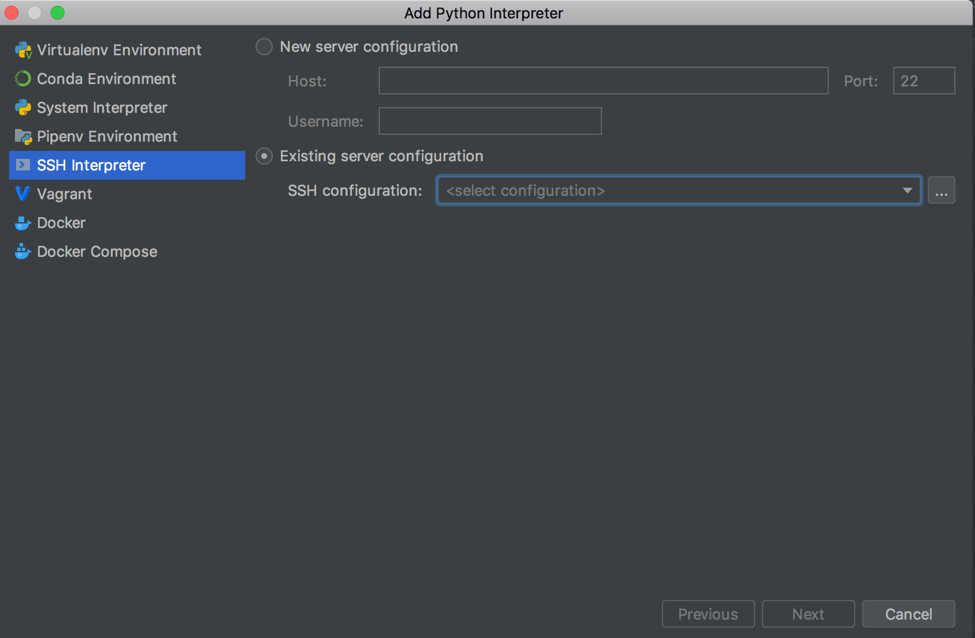Click the ellipsis button beside SSH configuration
Viewport: 975px width, 638px height.
(942, 191)
